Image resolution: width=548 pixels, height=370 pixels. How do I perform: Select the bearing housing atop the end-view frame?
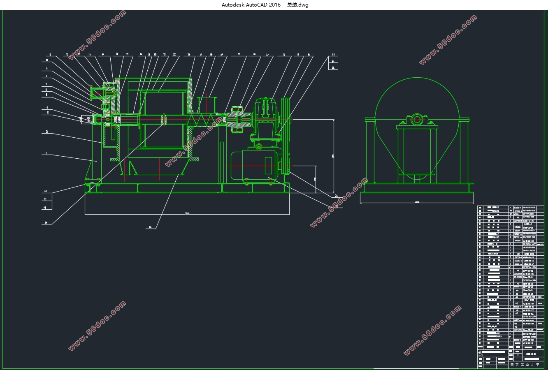click(x=417, y=120)
